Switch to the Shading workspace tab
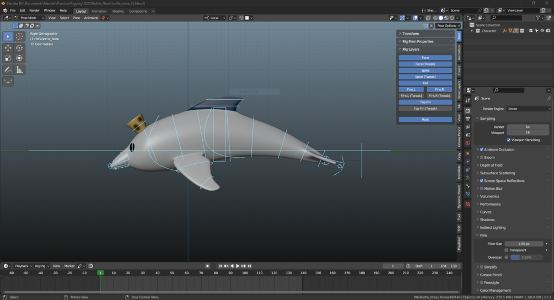This screenshot has width=554, height=300. 118,11
